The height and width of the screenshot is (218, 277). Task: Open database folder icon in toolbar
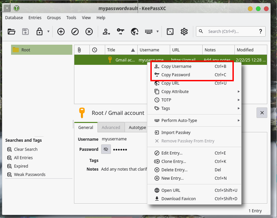(11, 32)
